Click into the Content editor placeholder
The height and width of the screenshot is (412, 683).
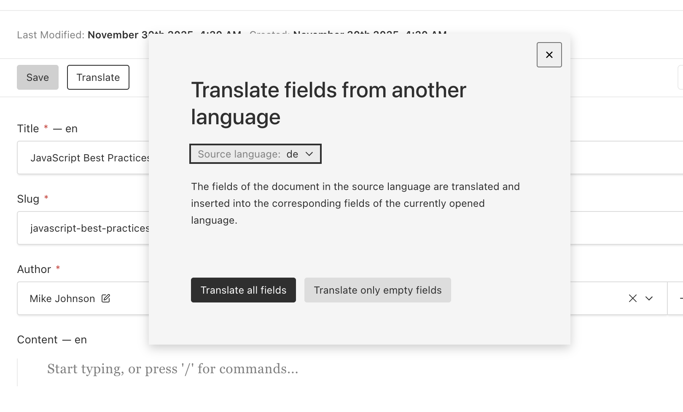pos(172,369)
